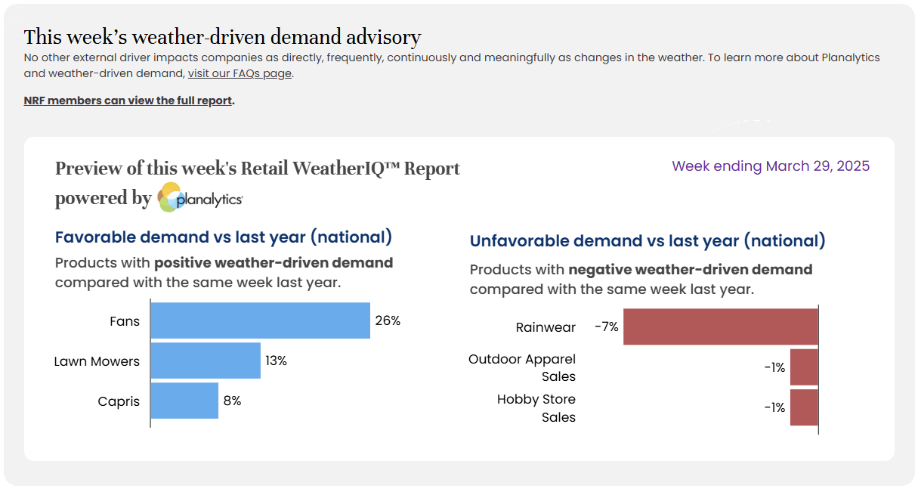Click the 'Outdoor Apparel Sales' label
Image resolution: width=918 pixels, height=489 pixels.
(522, 368)
